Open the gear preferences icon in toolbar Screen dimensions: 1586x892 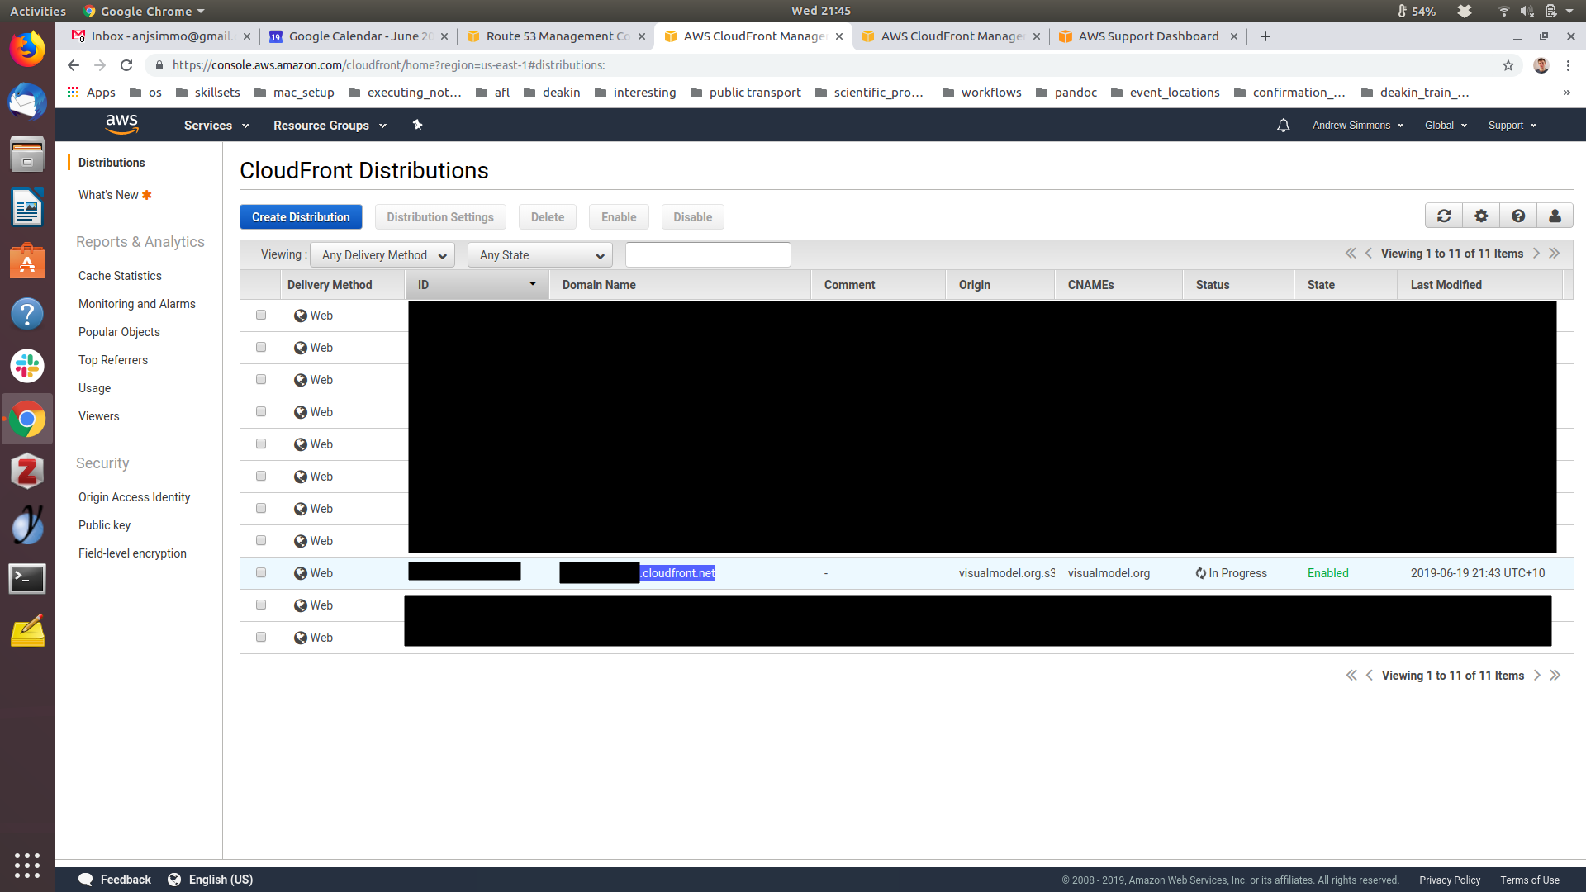pos(1481,216)
